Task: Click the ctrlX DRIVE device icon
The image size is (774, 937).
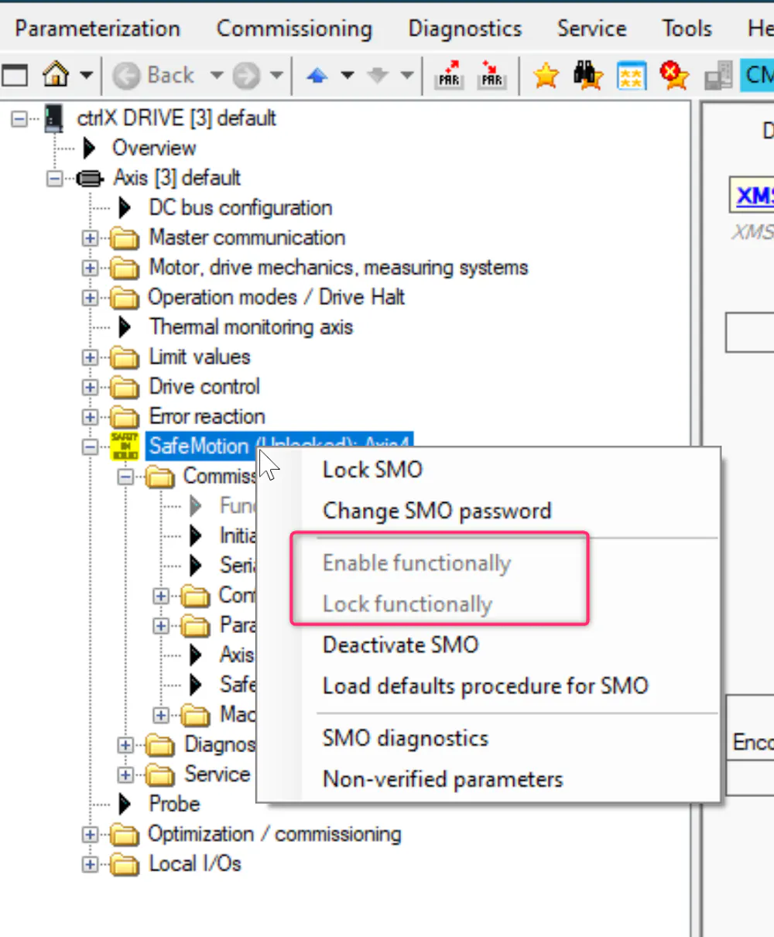Action: tap(54, 118)
